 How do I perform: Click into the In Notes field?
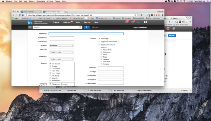(111, 68)
